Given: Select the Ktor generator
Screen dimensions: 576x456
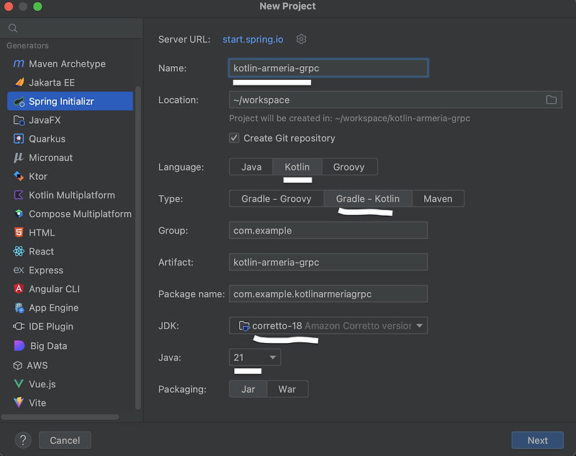Looking at the screenshot, I should click(43, 176).
